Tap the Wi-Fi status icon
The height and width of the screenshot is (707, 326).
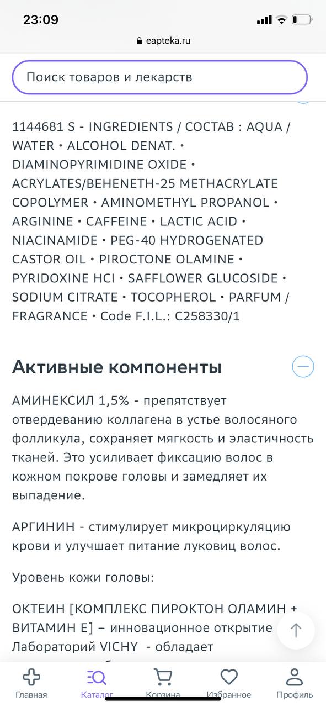click(282, 20)
